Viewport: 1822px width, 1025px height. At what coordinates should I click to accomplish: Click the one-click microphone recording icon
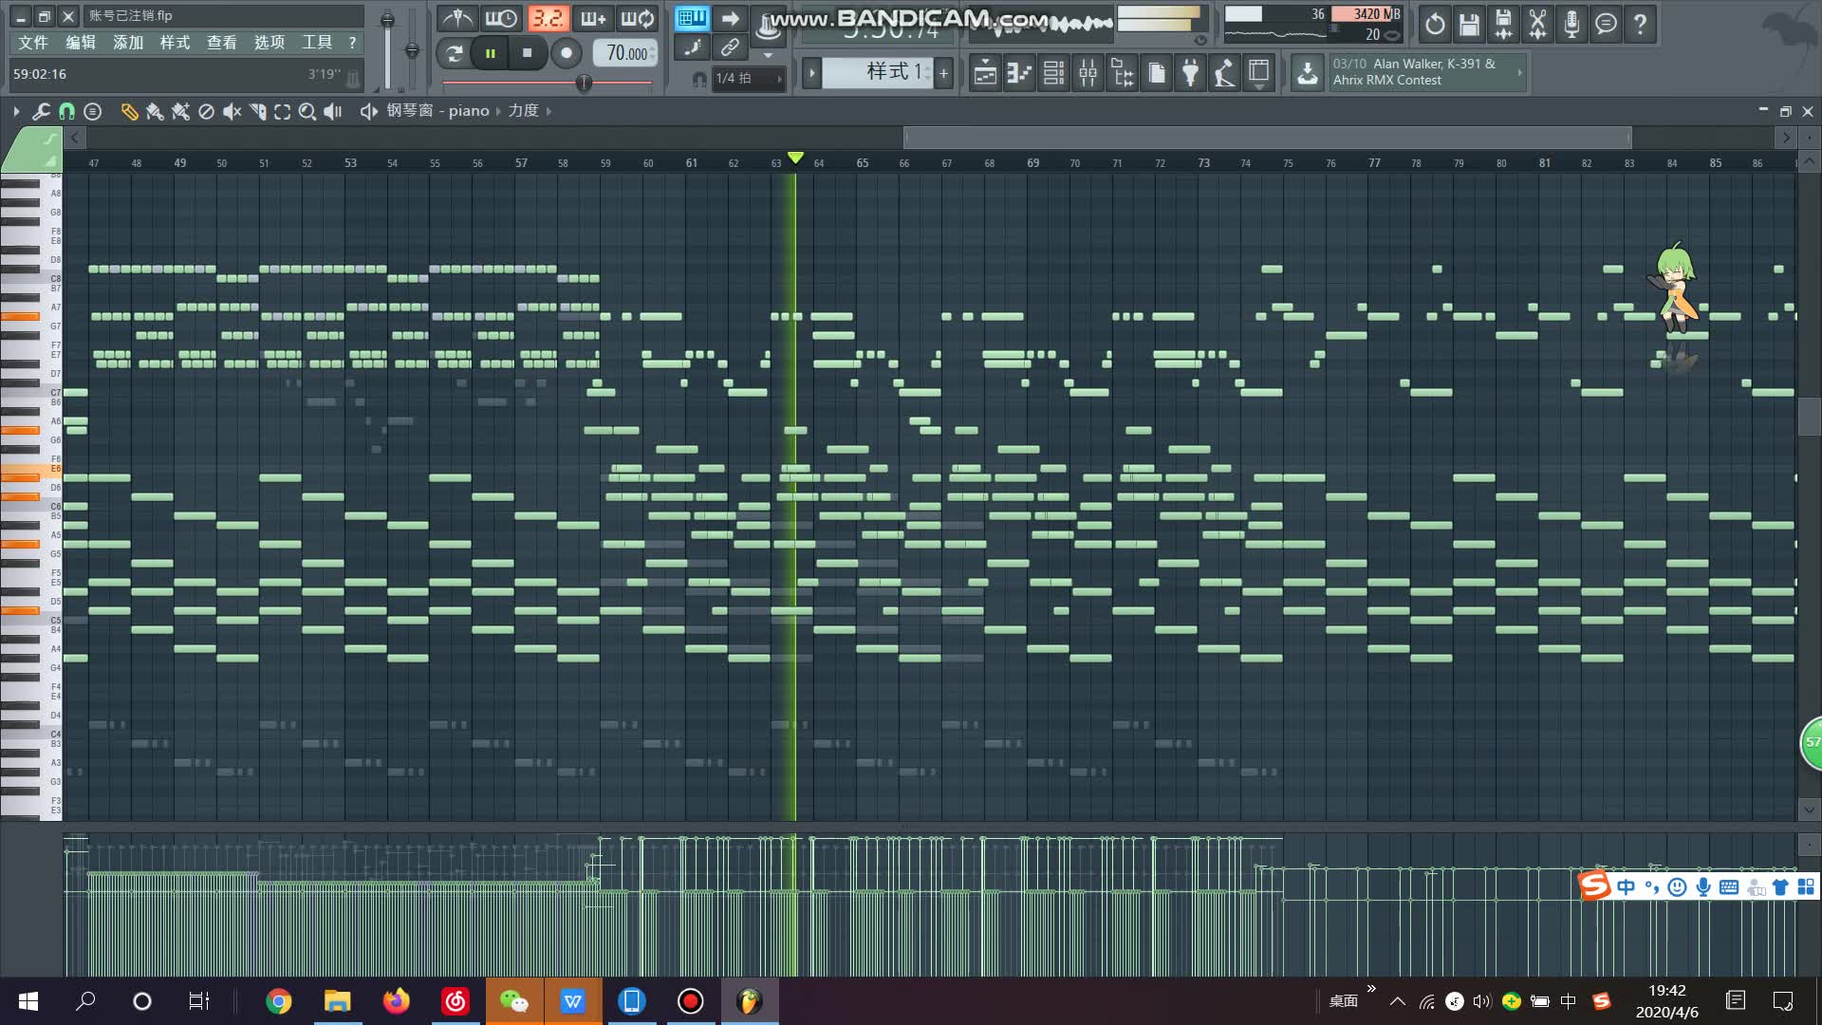tap(1571, 25)
